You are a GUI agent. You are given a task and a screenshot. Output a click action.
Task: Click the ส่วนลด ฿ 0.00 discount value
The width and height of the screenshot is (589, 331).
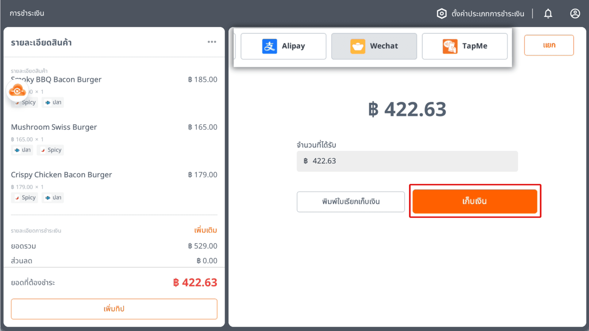tap(207, 261)
